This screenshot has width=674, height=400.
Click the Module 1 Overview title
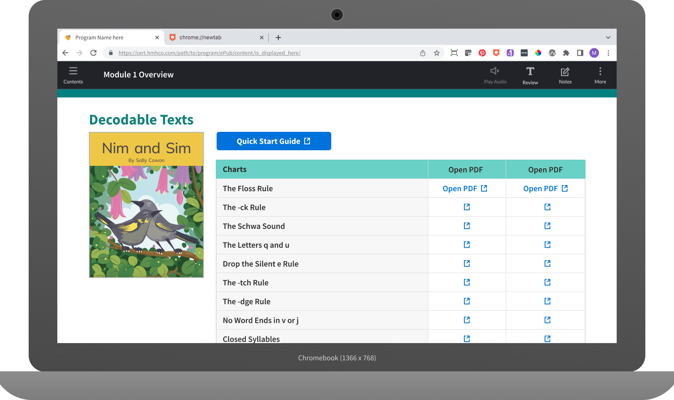tap(138, 75)
